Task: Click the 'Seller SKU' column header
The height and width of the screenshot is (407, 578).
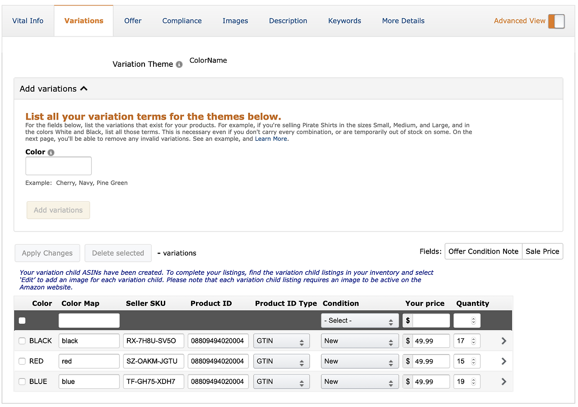Action: (146, 304)
